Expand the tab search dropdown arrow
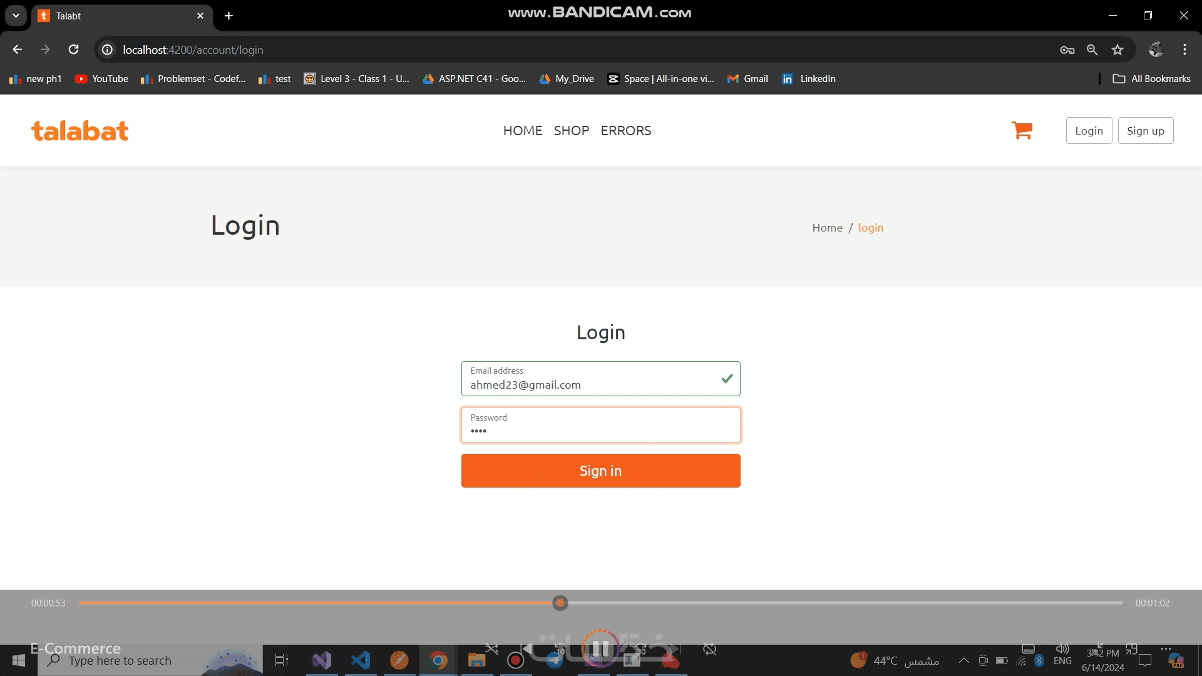Screen dimensions: 1202x676 (16, 16)
